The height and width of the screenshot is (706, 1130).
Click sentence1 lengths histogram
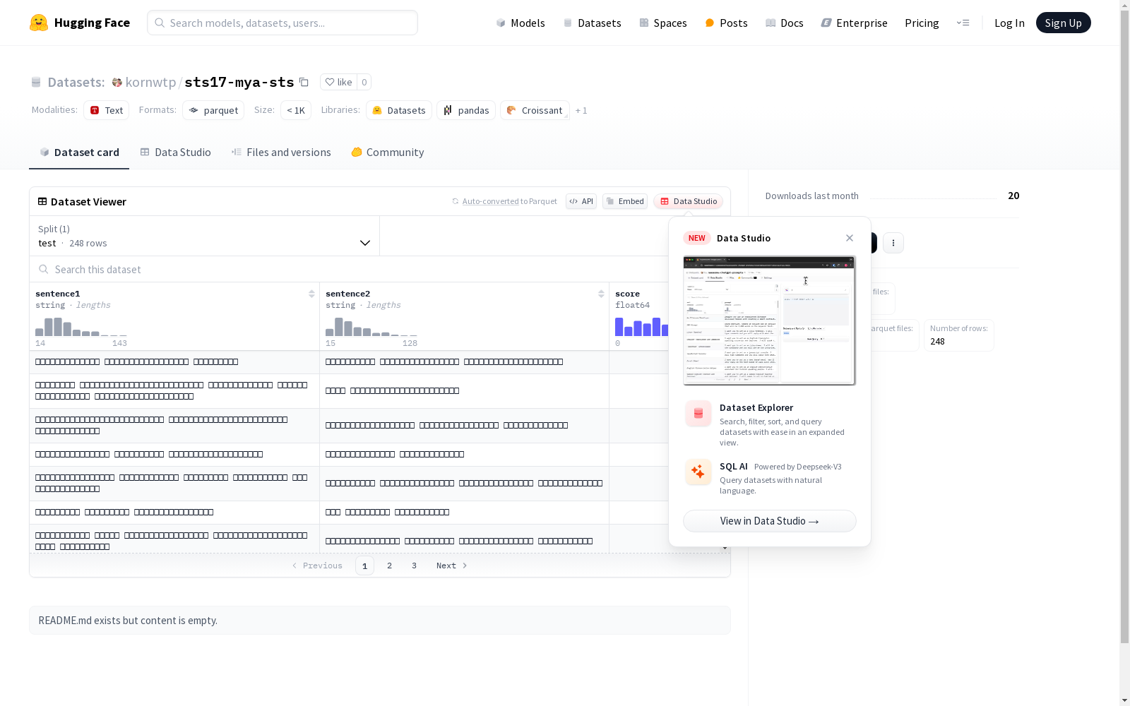click(81, 327)
